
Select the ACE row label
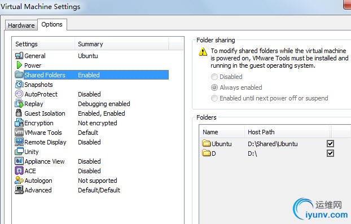click(30, 171)
